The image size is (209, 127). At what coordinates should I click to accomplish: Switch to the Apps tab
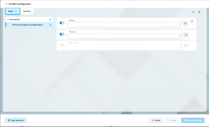[12, 11]
